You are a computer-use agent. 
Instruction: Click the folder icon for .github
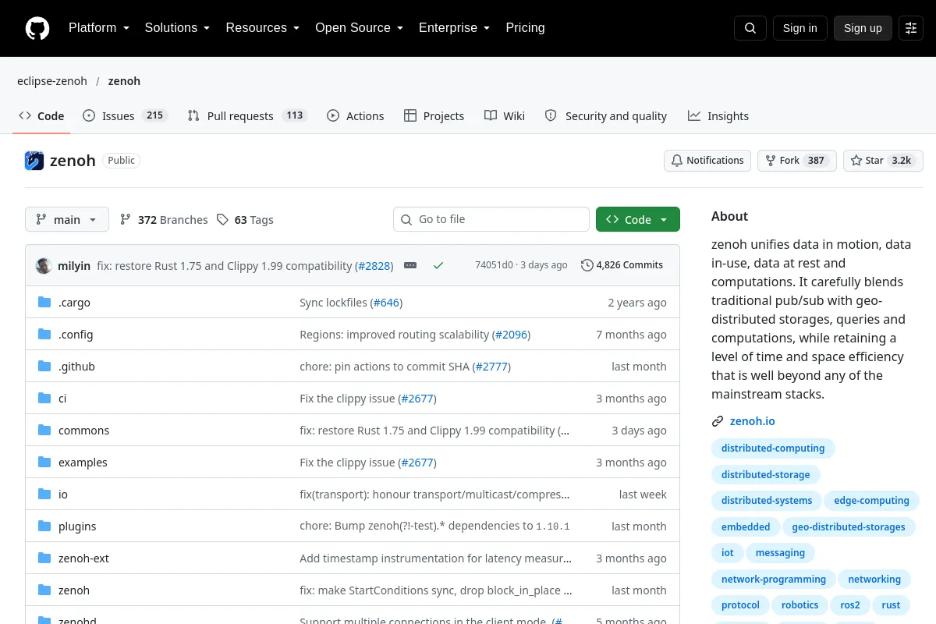coord(44,367)
